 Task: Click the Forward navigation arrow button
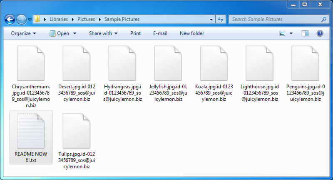[21, 19]
